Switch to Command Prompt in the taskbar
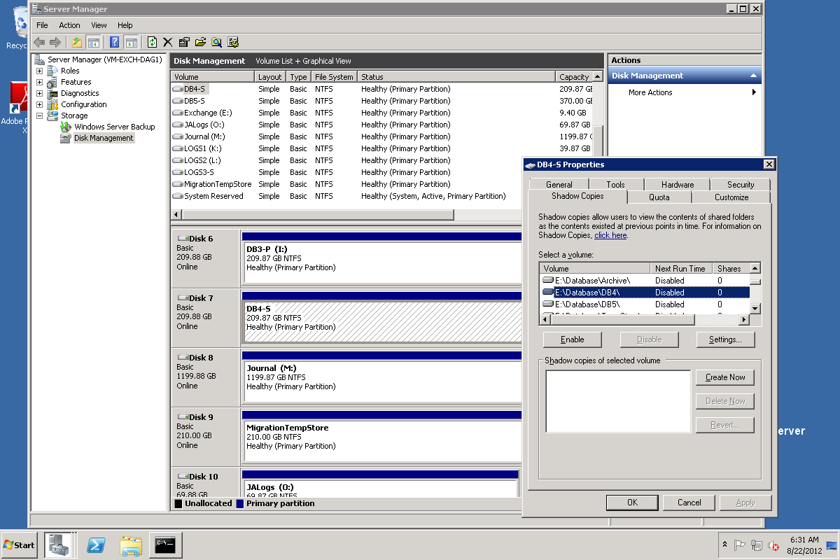The image size is (840, 560). tap(166, 545)
